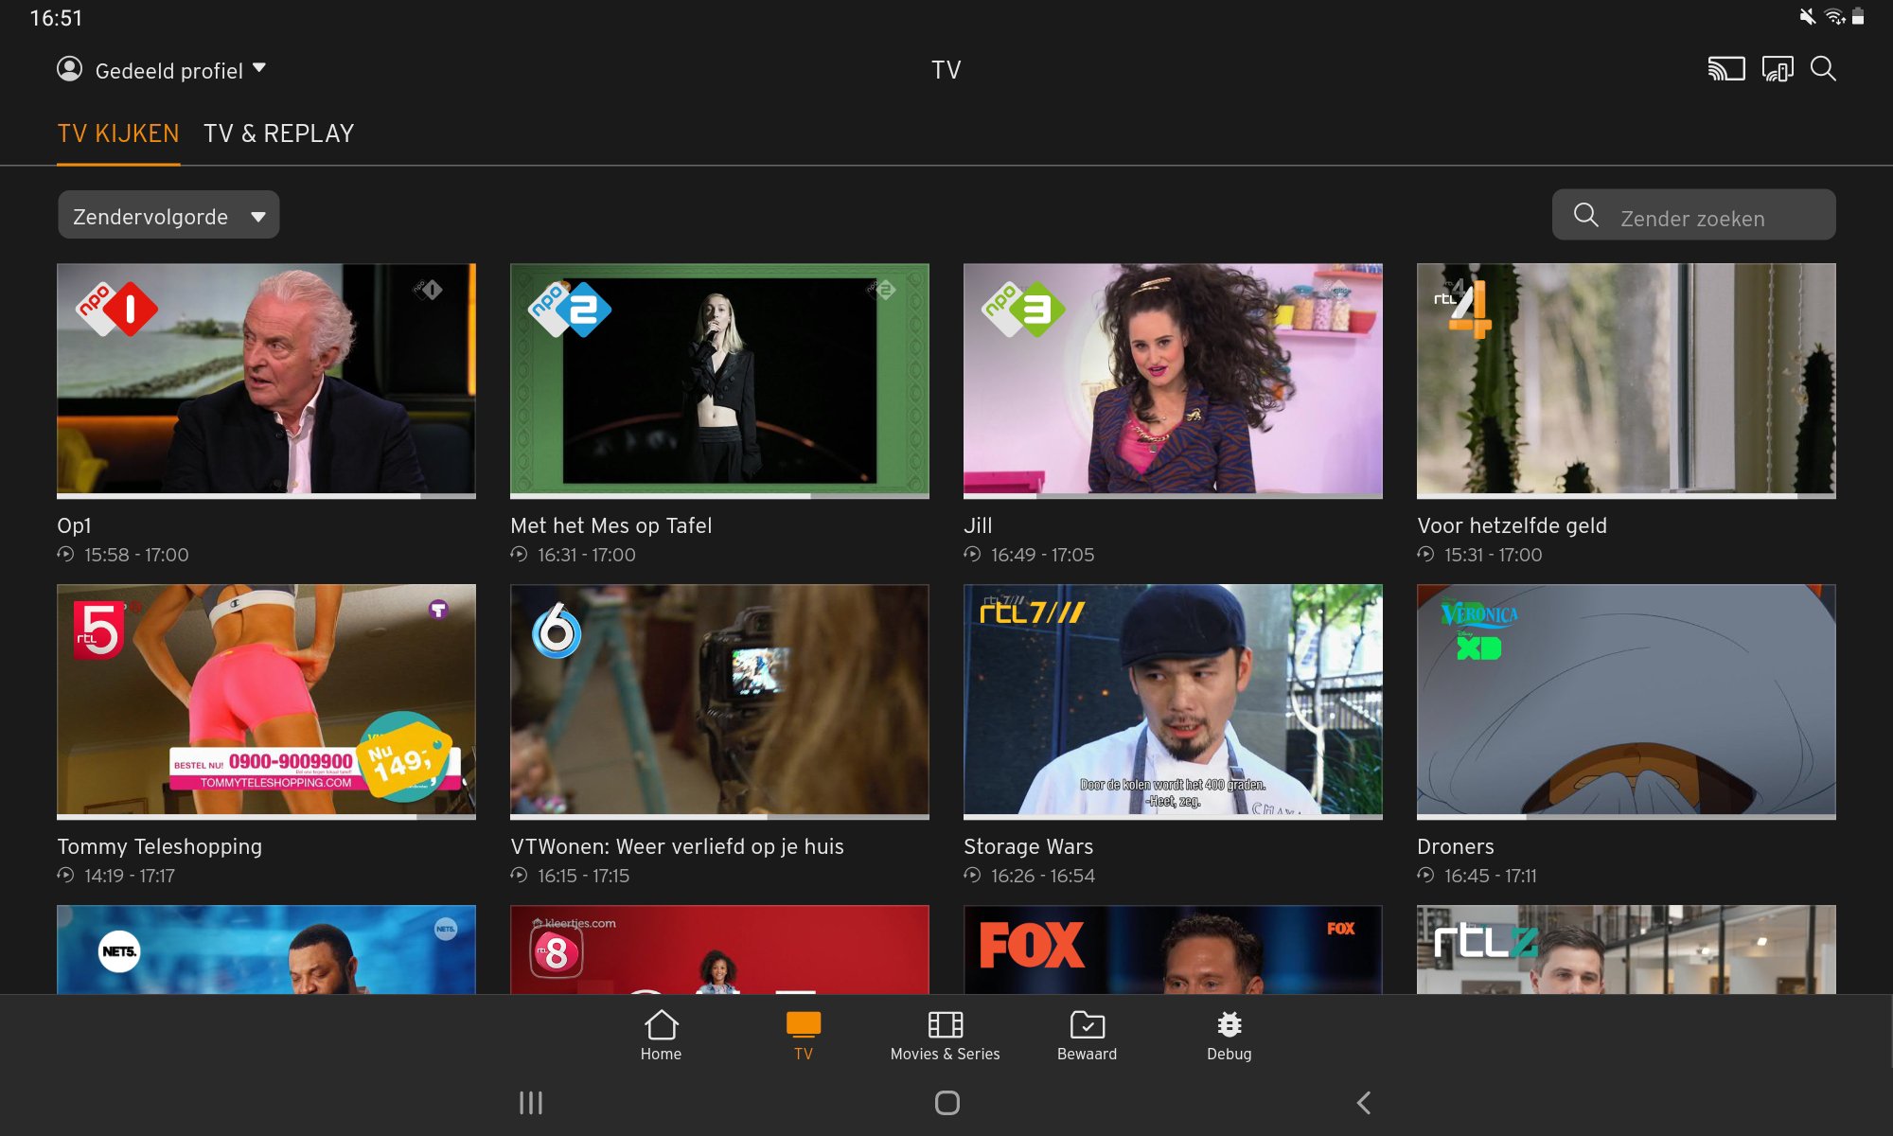Image resolution: width=1893 pixels, height=1136 pixels.
Task: Switch to the TV & REPLAY tab
Action: [278, 133]
